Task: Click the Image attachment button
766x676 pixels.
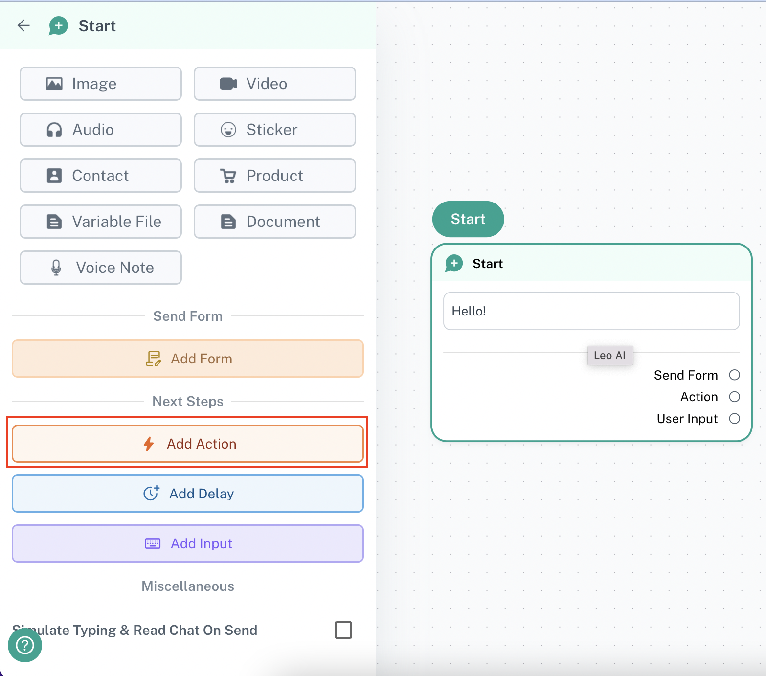Action: coord(101,84)
